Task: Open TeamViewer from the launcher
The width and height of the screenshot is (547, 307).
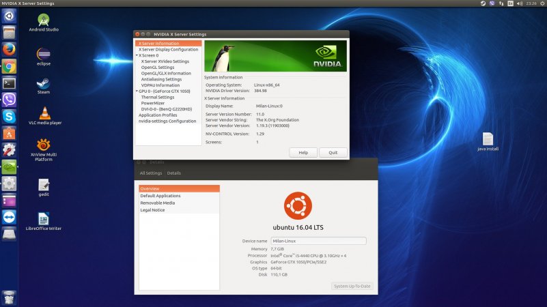Action: pyautogui.click(x=9, y=217)
